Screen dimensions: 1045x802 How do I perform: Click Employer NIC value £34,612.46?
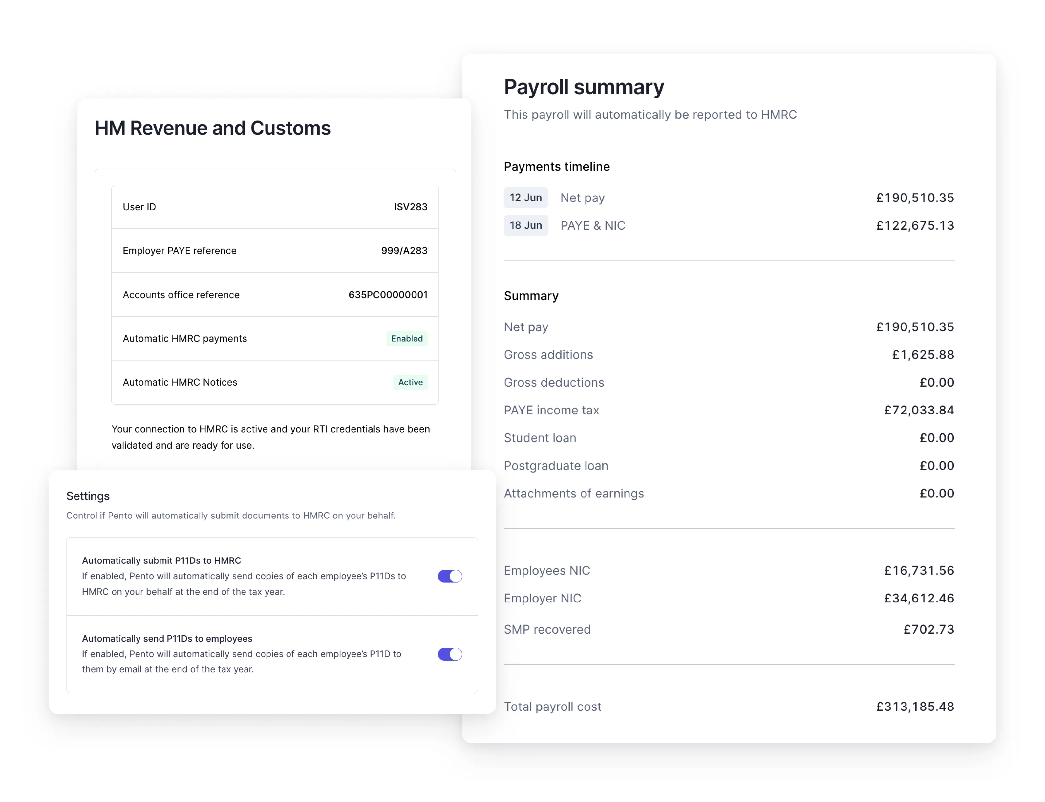click(x=919, y=598)
